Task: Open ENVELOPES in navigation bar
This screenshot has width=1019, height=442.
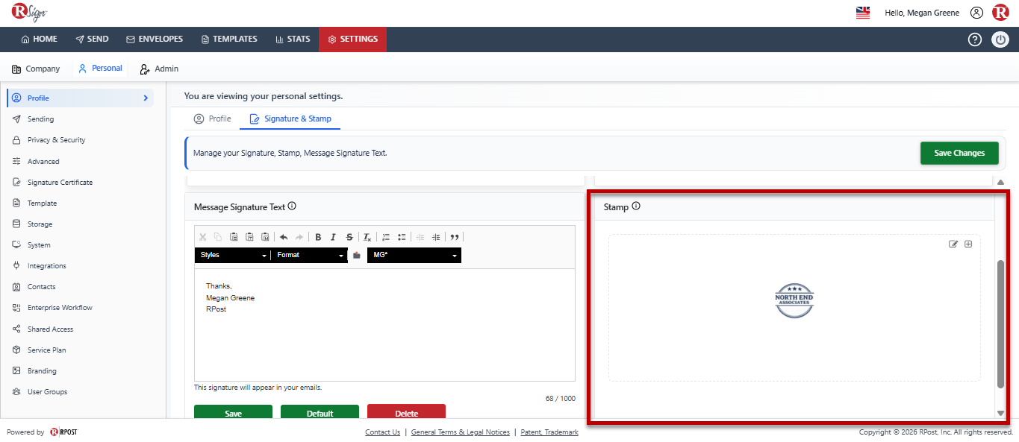Action: (x=155, y=40)
